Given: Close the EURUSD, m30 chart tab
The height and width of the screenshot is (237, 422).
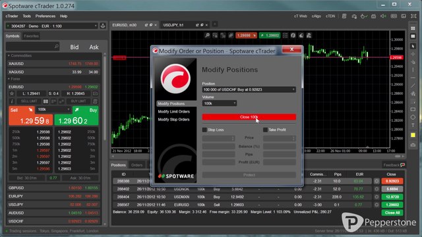Looking at the screenshot, I should pyautogui.click(x=156, y=25).
